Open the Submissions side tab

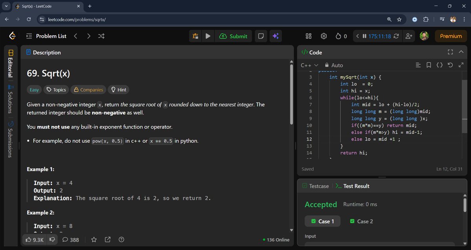click(x=11, y=139)
